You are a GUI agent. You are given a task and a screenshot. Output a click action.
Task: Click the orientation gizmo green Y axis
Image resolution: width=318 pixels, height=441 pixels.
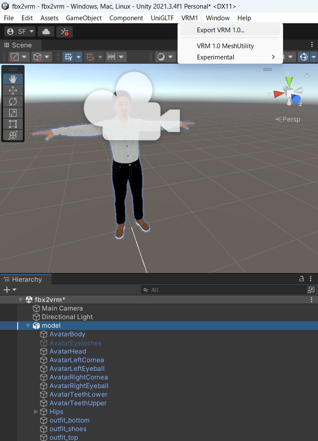pos(289,81)
